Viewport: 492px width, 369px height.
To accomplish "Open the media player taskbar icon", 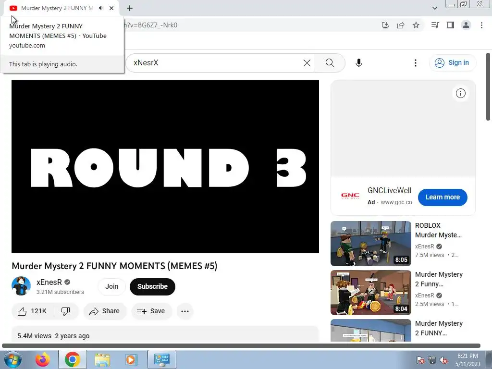I will coord(131,359).
